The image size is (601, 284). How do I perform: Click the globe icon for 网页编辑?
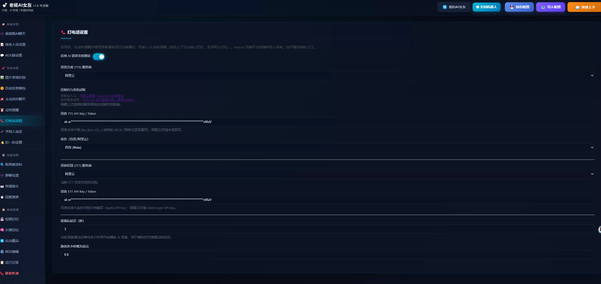(x=2, y=252)
